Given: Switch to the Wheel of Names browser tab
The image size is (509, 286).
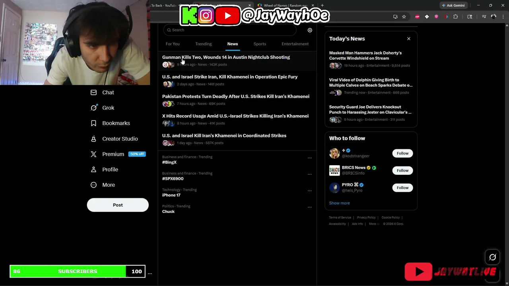Looking at the screenshot, I should [285, 6].
